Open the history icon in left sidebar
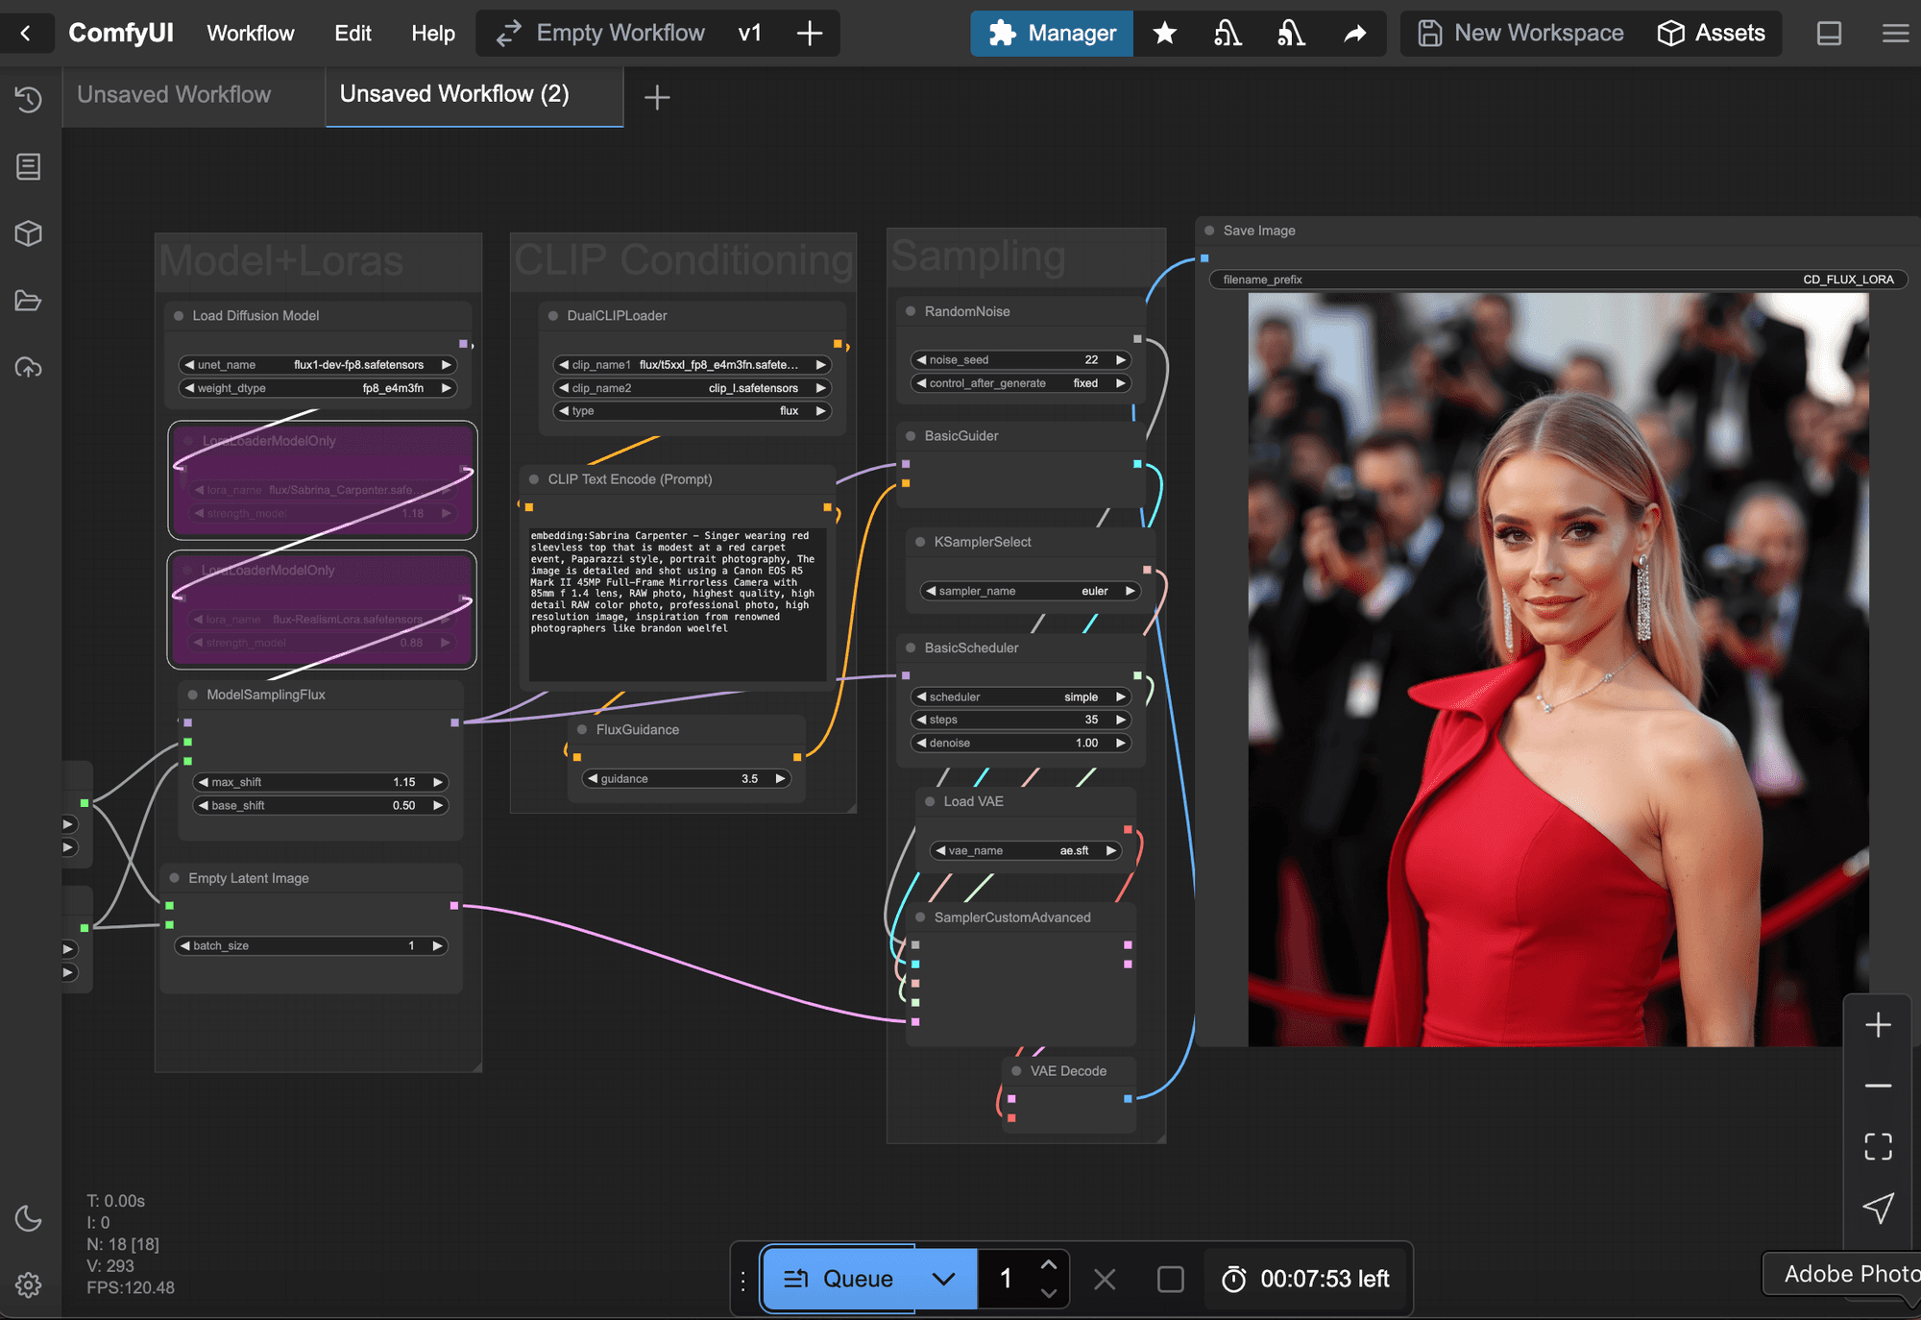Image resolution: width=1921 pixels, height=1320 pixels. (x=28, y=100)
